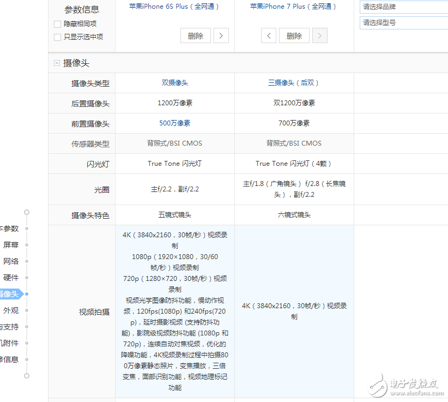Click the timeline dot next to 外观
448x402 pixels.
click(27, 310)
